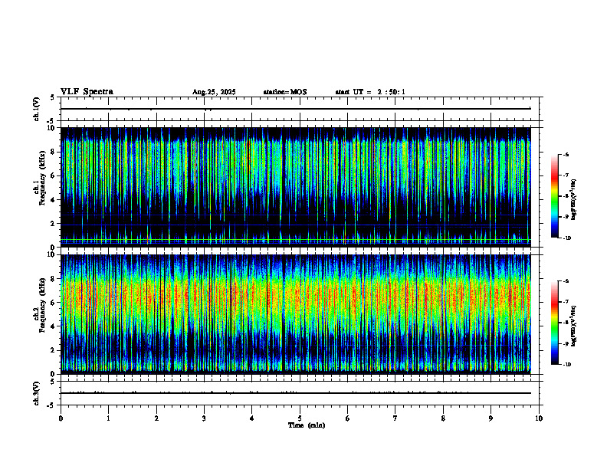Select the date label "Aug.25, 2025"

[214, 92]
